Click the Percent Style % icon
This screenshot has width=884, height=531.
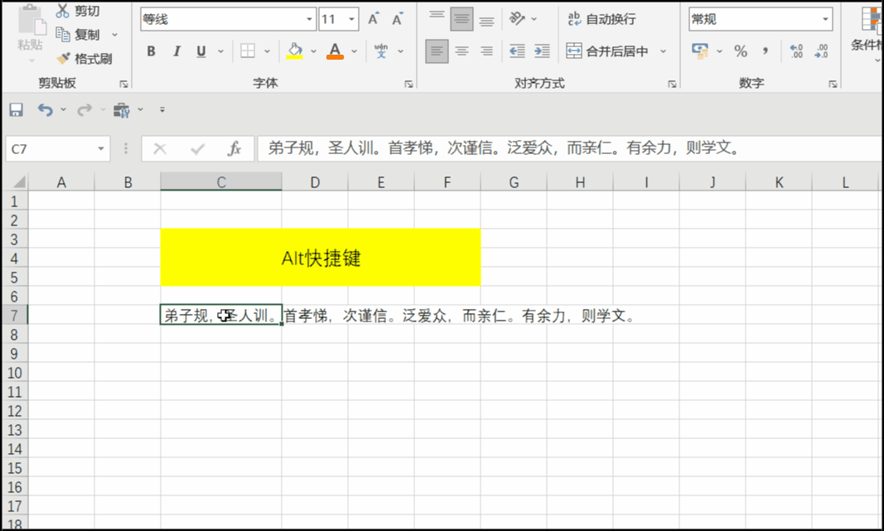point(740,51)
